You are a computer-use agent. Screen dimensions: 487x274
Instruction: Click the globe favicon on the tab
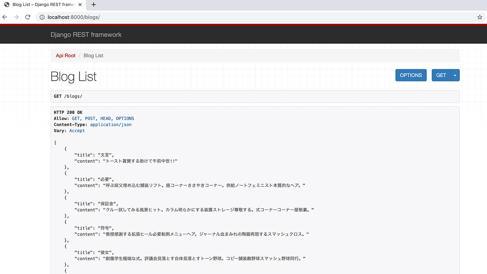tap(6, 5)
